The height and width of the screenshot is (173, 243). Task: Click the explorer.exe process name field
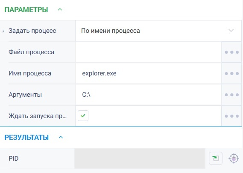tap(148, 73)
